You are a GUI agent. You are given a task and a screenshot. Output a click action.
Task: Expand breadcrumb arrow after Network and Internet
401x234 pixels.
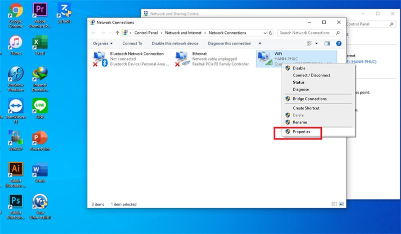205,33
